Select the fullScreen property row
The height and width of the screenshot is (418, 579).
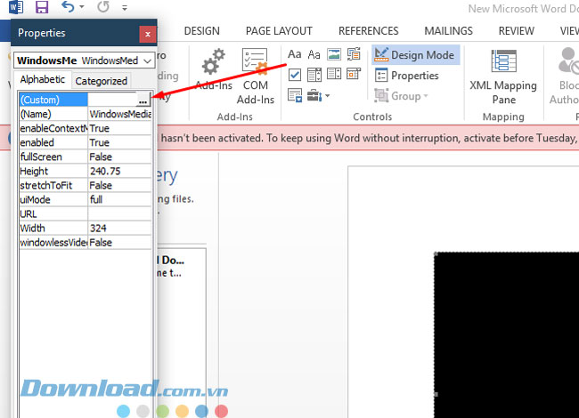pyautogui.click(x=85, y=157)
